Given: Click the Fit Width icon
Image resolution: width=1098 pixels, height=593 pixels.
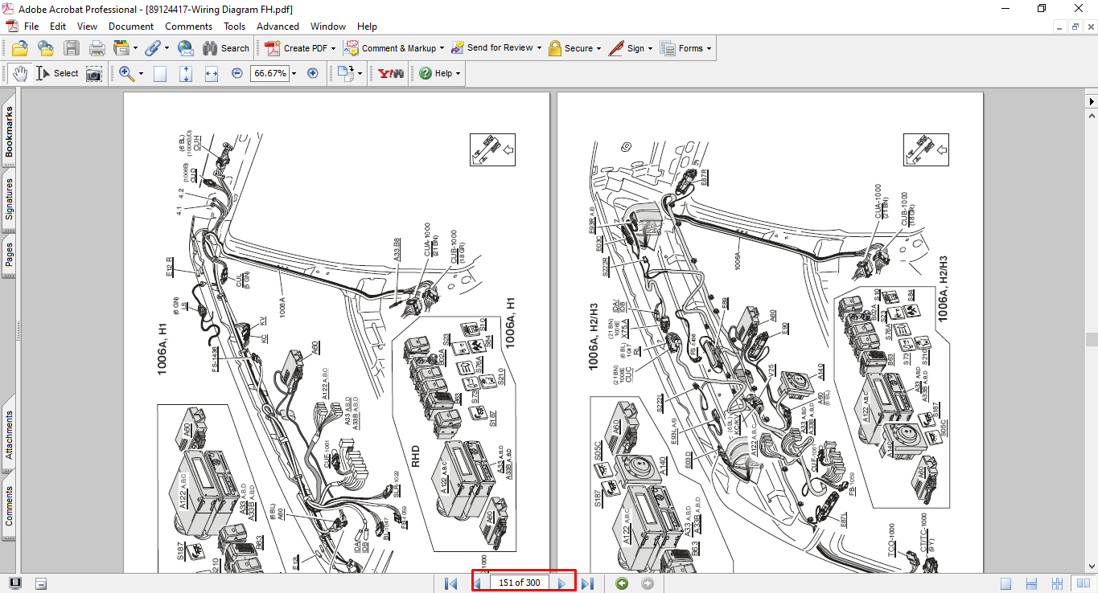Looking at the screenshot, I should tap(212, 73).
